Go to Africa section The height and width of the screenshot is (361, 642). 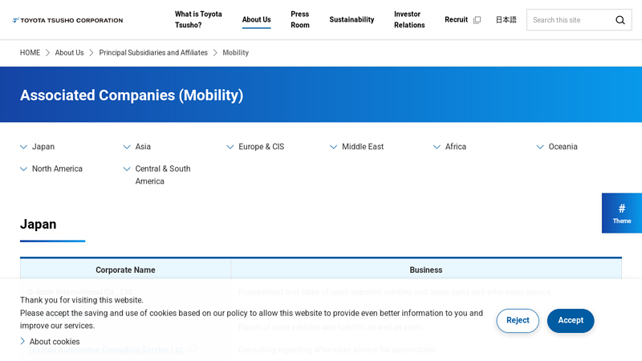455,147
